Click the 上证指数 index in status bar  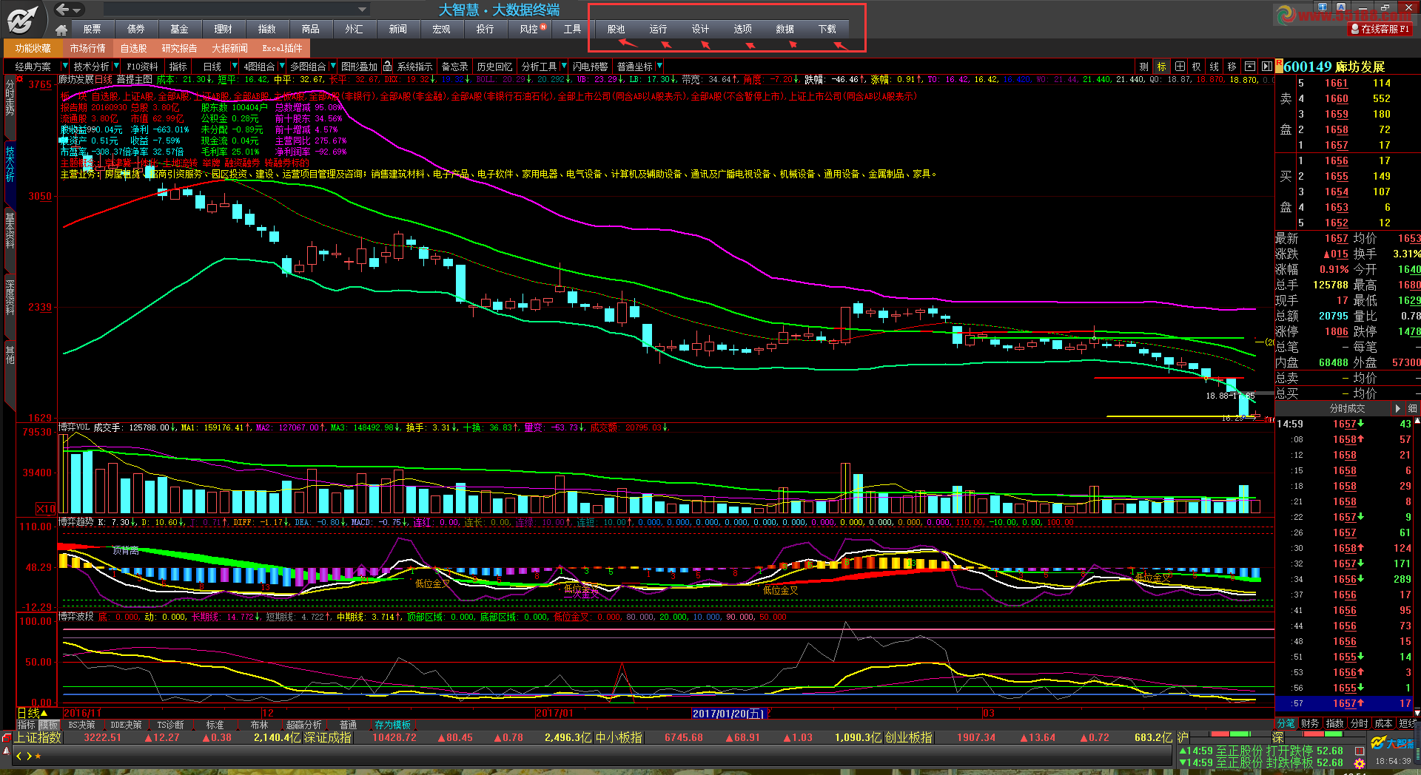click(38, 737)
